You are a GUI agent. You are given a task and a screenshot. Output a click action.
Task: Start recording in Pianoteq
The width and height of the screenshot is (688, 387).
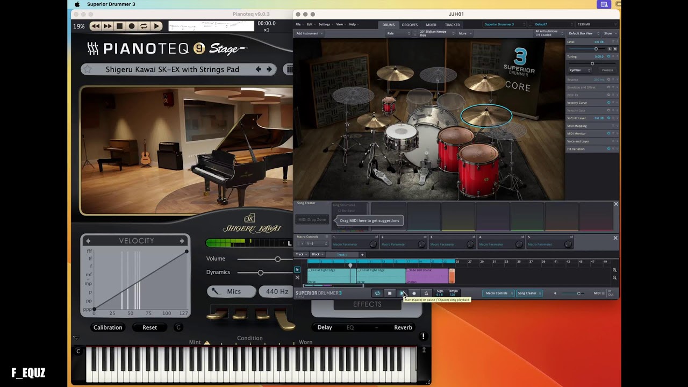pos(132,26)
